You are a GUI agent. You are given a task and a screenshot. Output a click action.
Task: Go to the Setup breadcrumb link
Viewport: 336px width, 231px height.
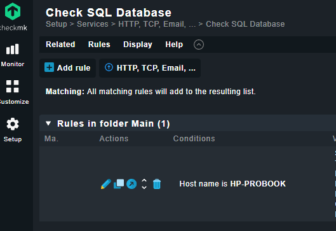tap(57, 24)
